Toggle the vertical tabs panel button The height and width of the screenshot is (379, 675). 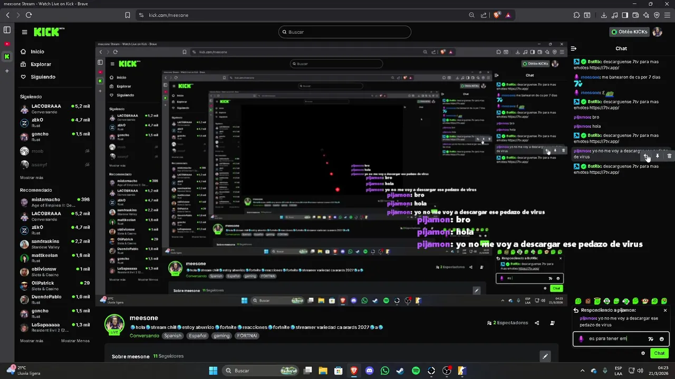coord(7,30)
